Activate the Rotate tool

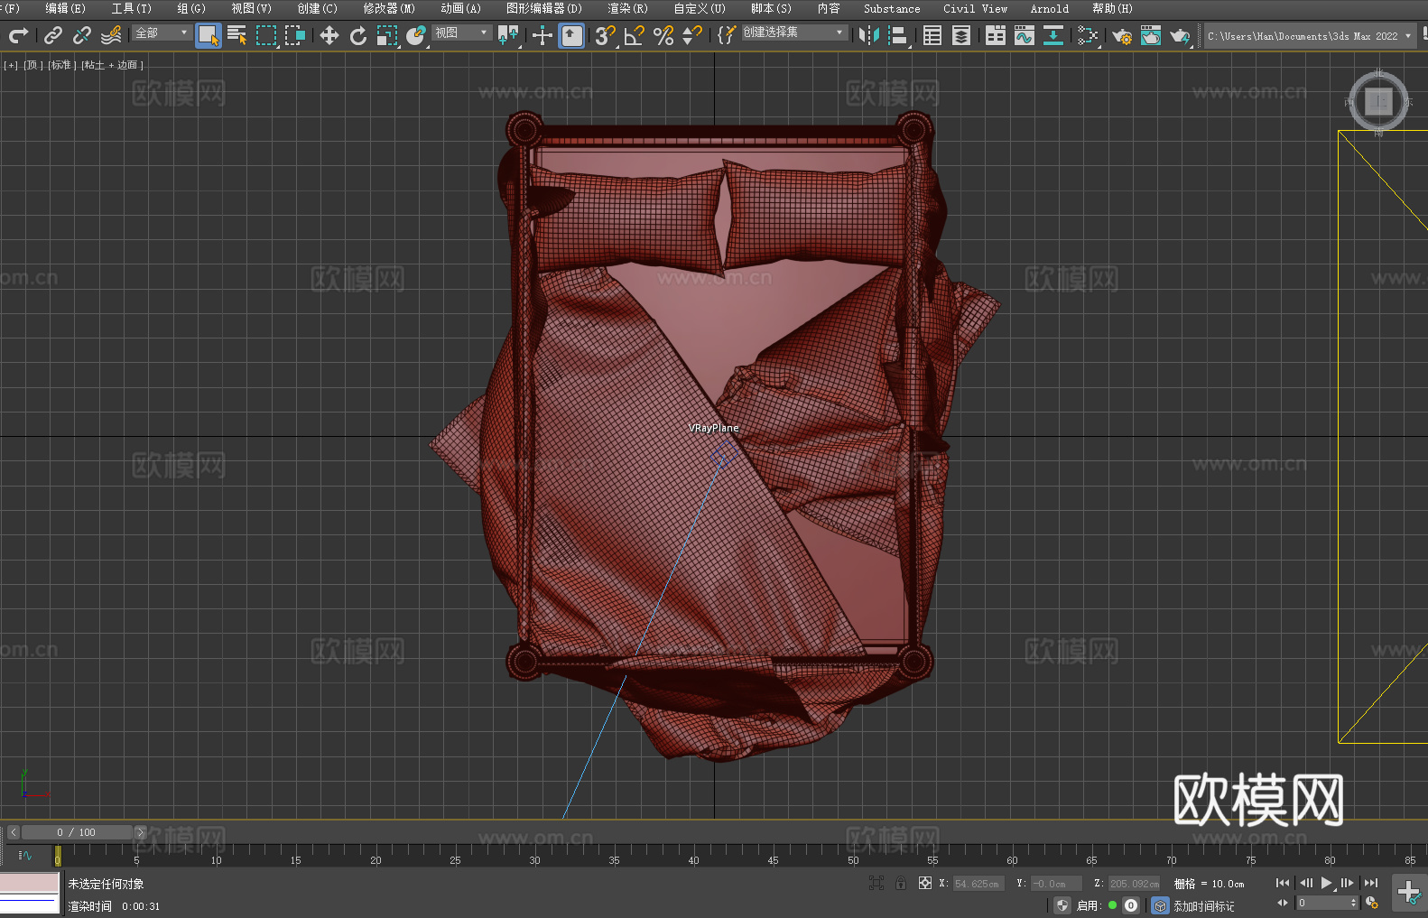(358, 35)
